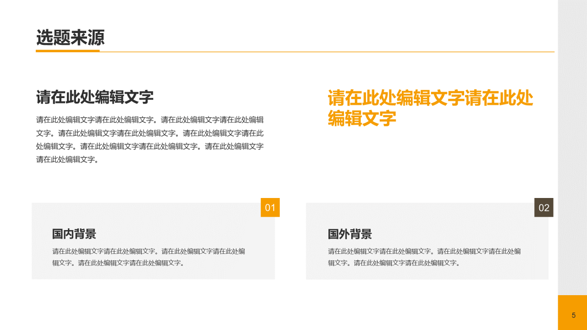Select the body paragraph below the left heading

[x=150, y=137]
